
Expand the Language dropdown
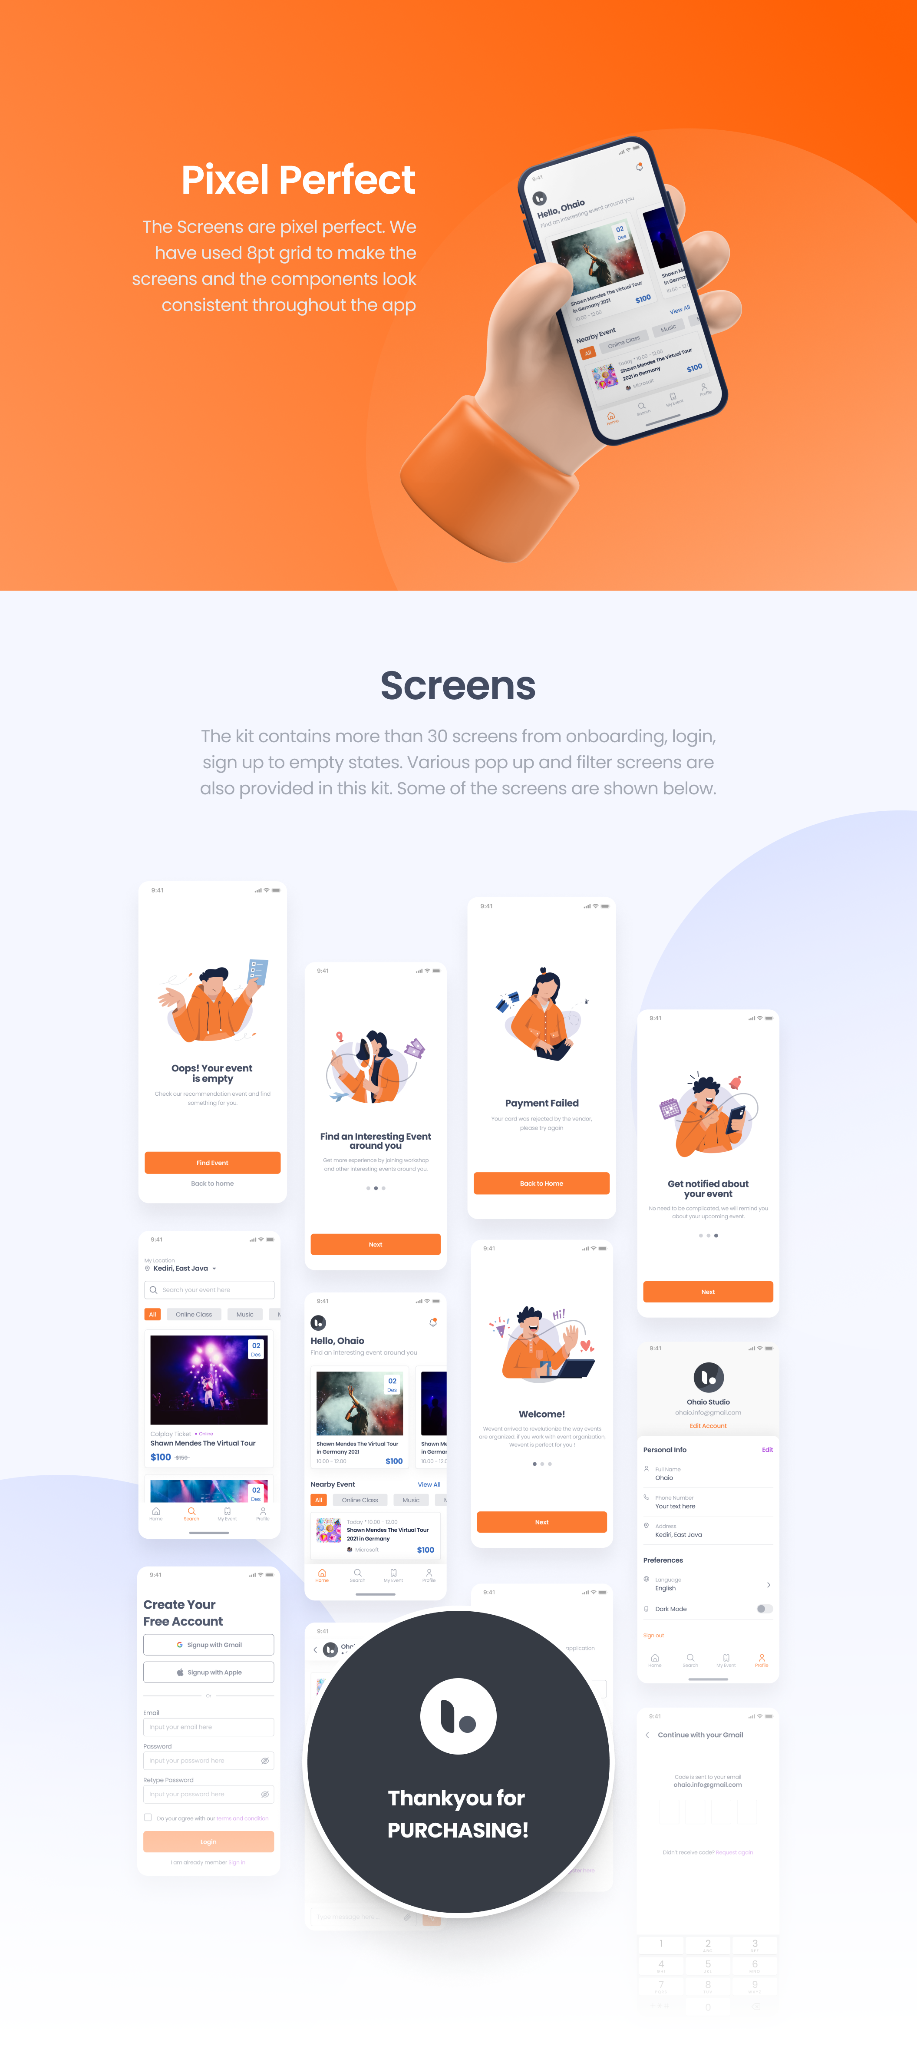coord(770,1584)
